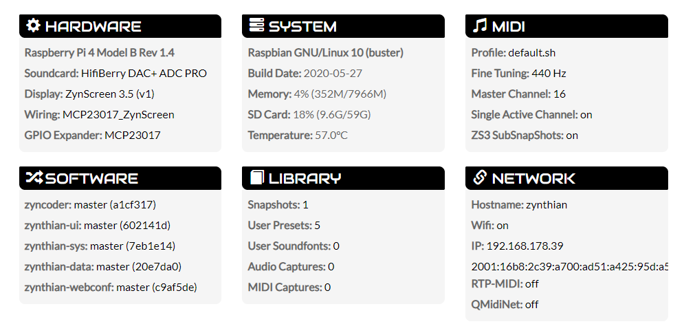This screenshot has width=673, height=324.
Task: Click the System server icon
Action: pos(256,25)
